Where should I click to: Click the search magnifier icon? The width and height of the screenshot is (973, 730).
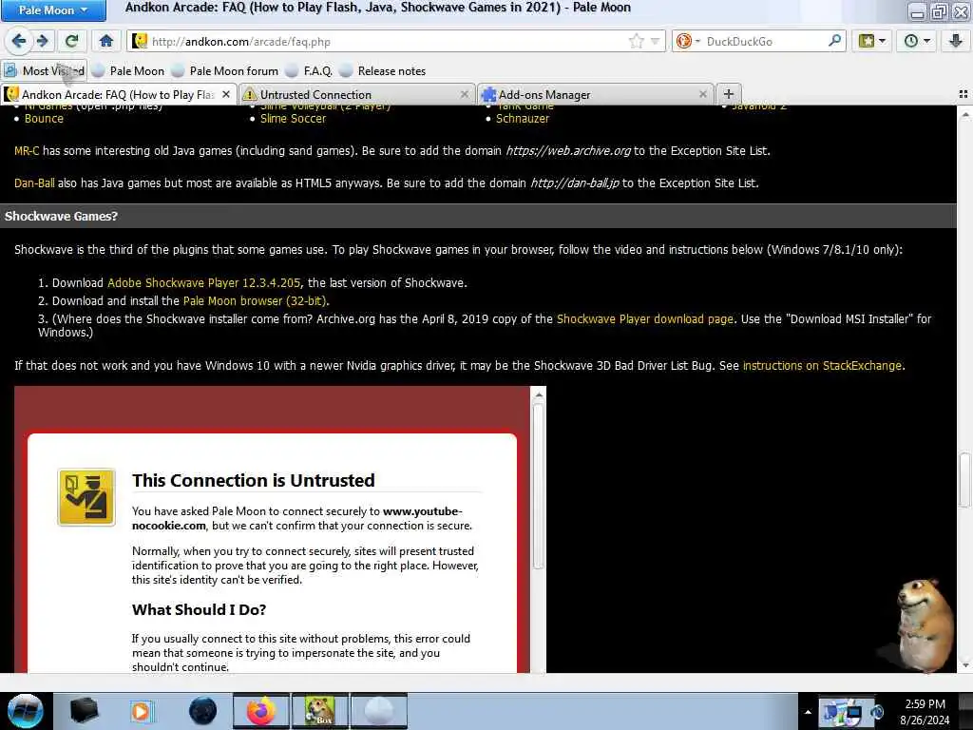tap(835, 41)
